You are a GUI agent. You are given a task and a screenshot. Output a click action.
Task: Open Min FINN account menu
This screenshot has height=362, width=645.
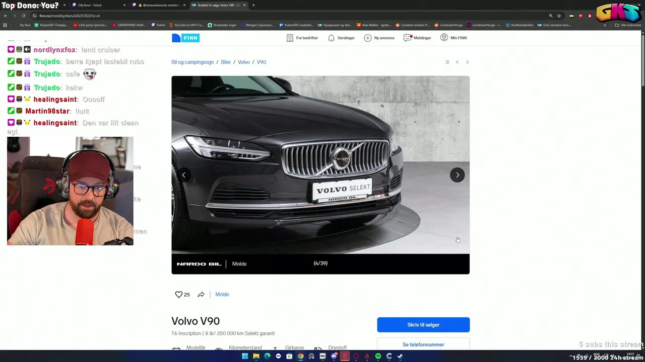tap(454, 38)
